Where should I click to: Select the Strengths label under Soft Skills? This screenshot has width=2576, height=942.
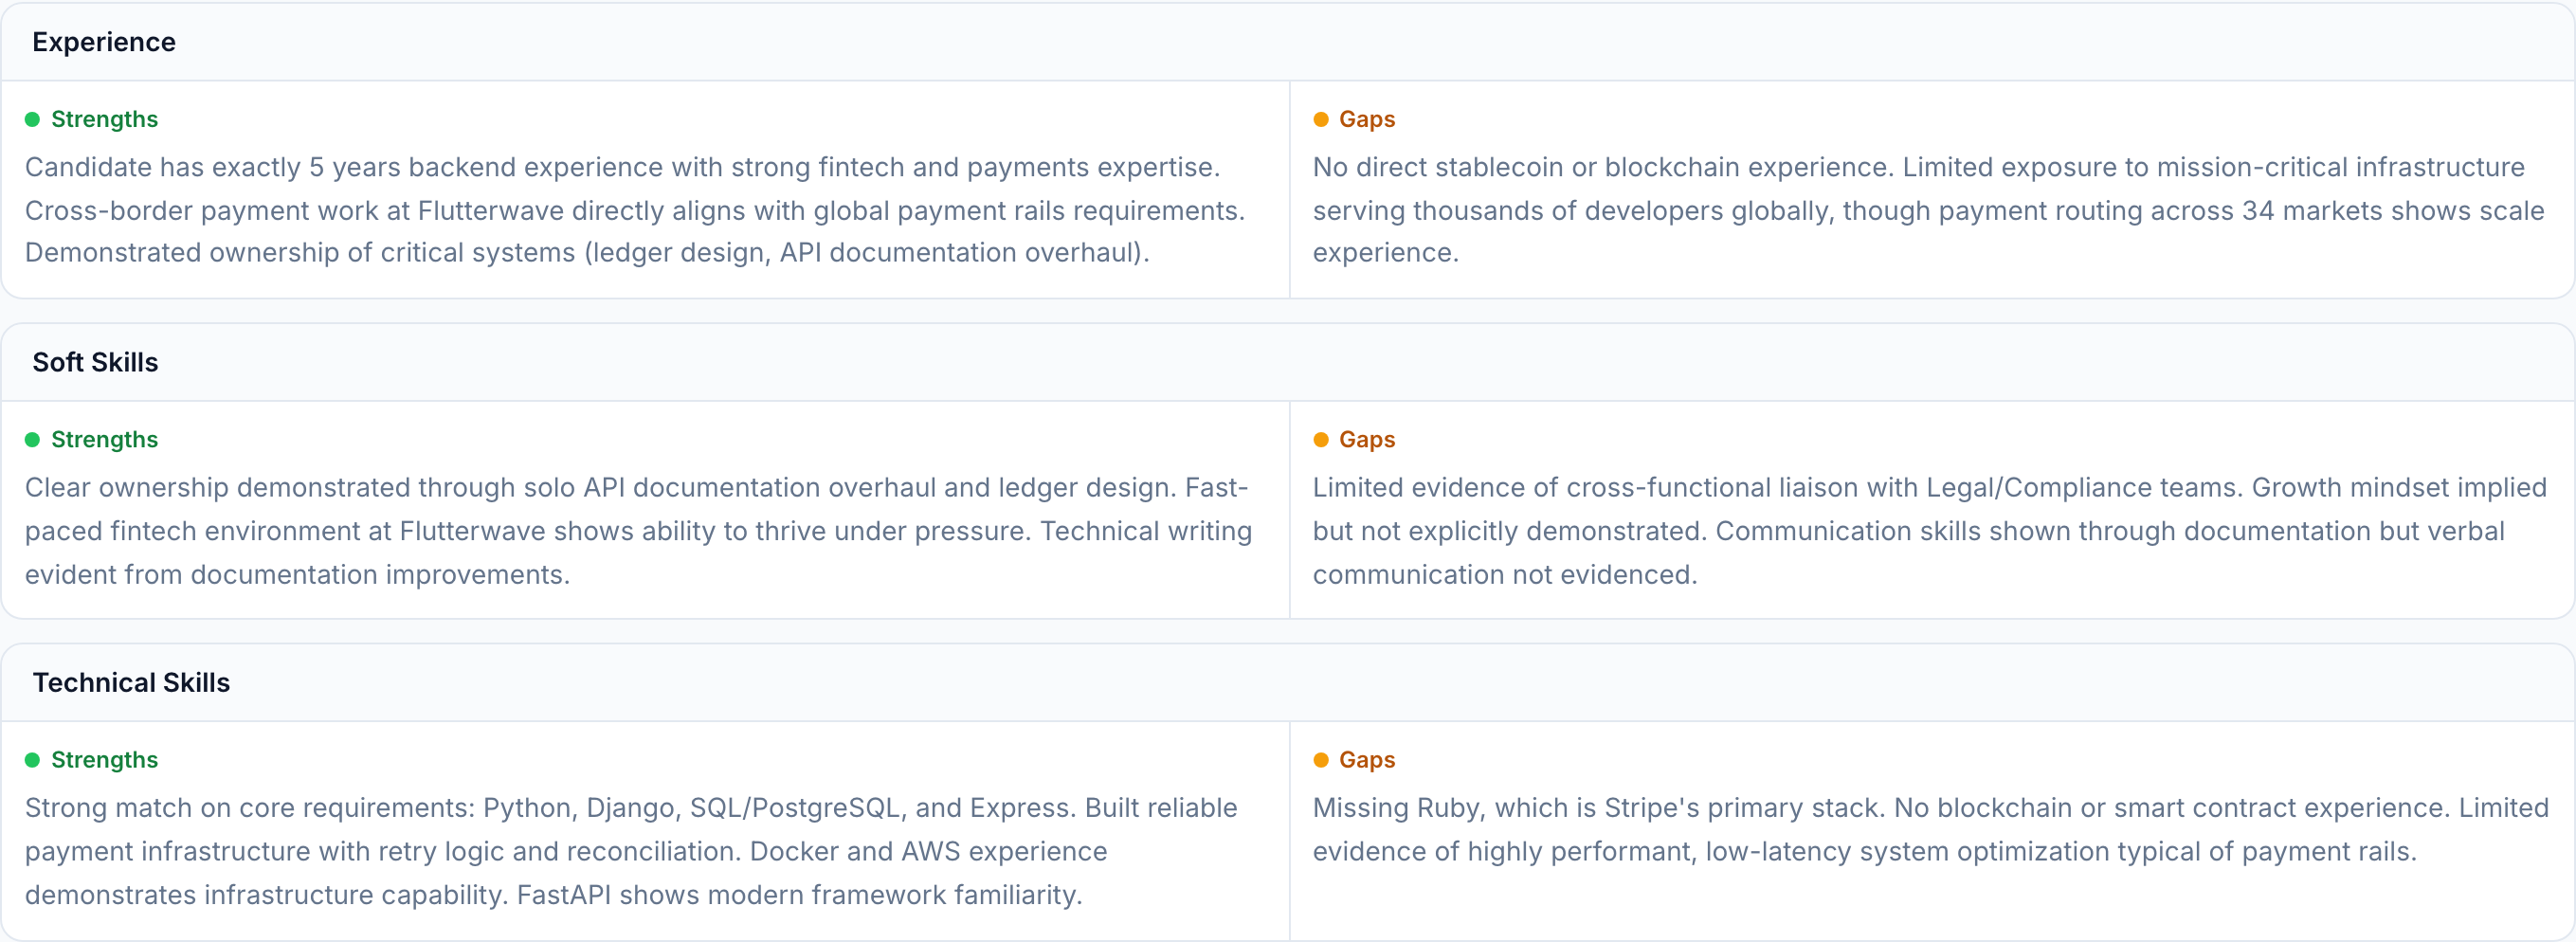tap(104, 440)
